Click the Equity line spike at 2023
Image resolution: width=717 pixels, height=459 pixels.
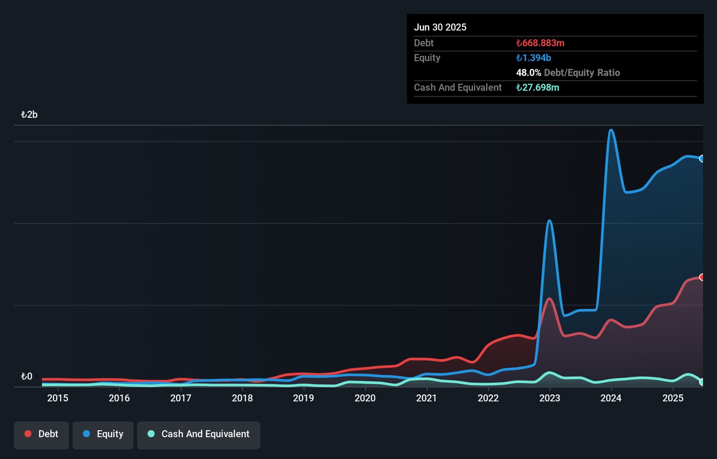549,220
